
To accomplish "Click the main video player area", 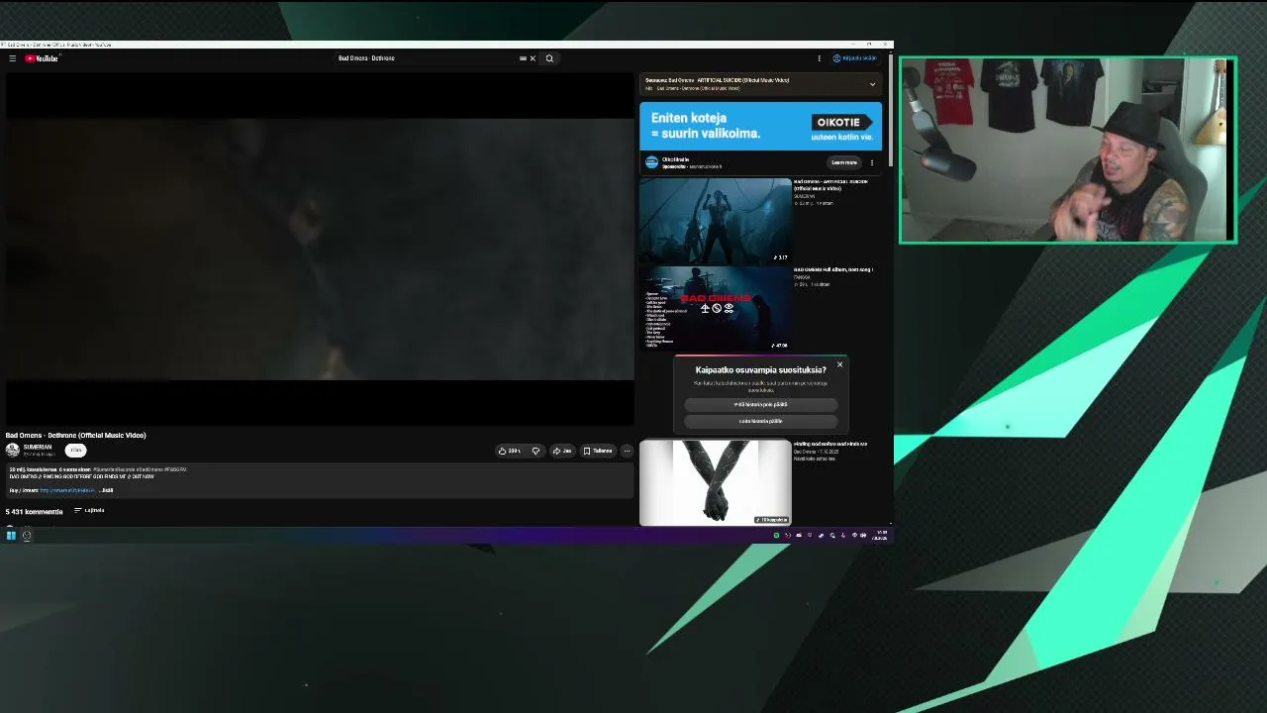I will pyautogui.click(x=320, y=250).
